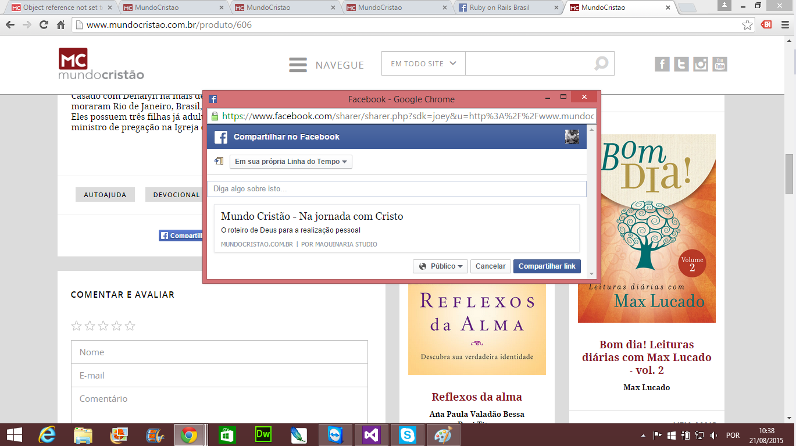The width and height of the screenshot is (796, 446).
Task: Open Mundo Cristão Facebook page icon in header
Action: click(662, 64)
